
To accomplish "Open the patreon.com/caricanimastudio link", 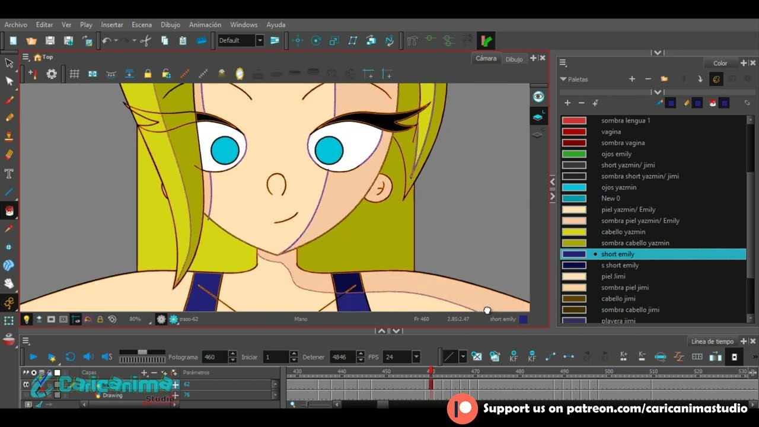I will (657, 408).
